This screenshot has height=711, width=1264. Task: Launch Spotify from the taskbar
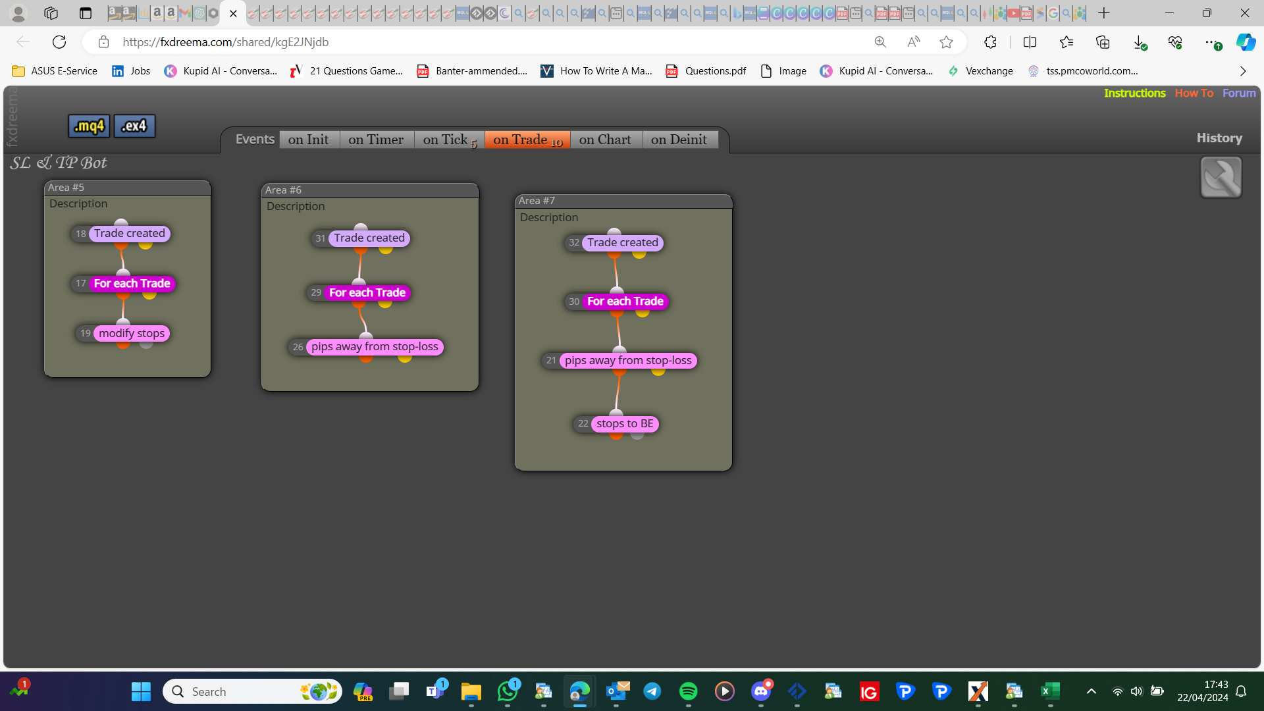688,691
